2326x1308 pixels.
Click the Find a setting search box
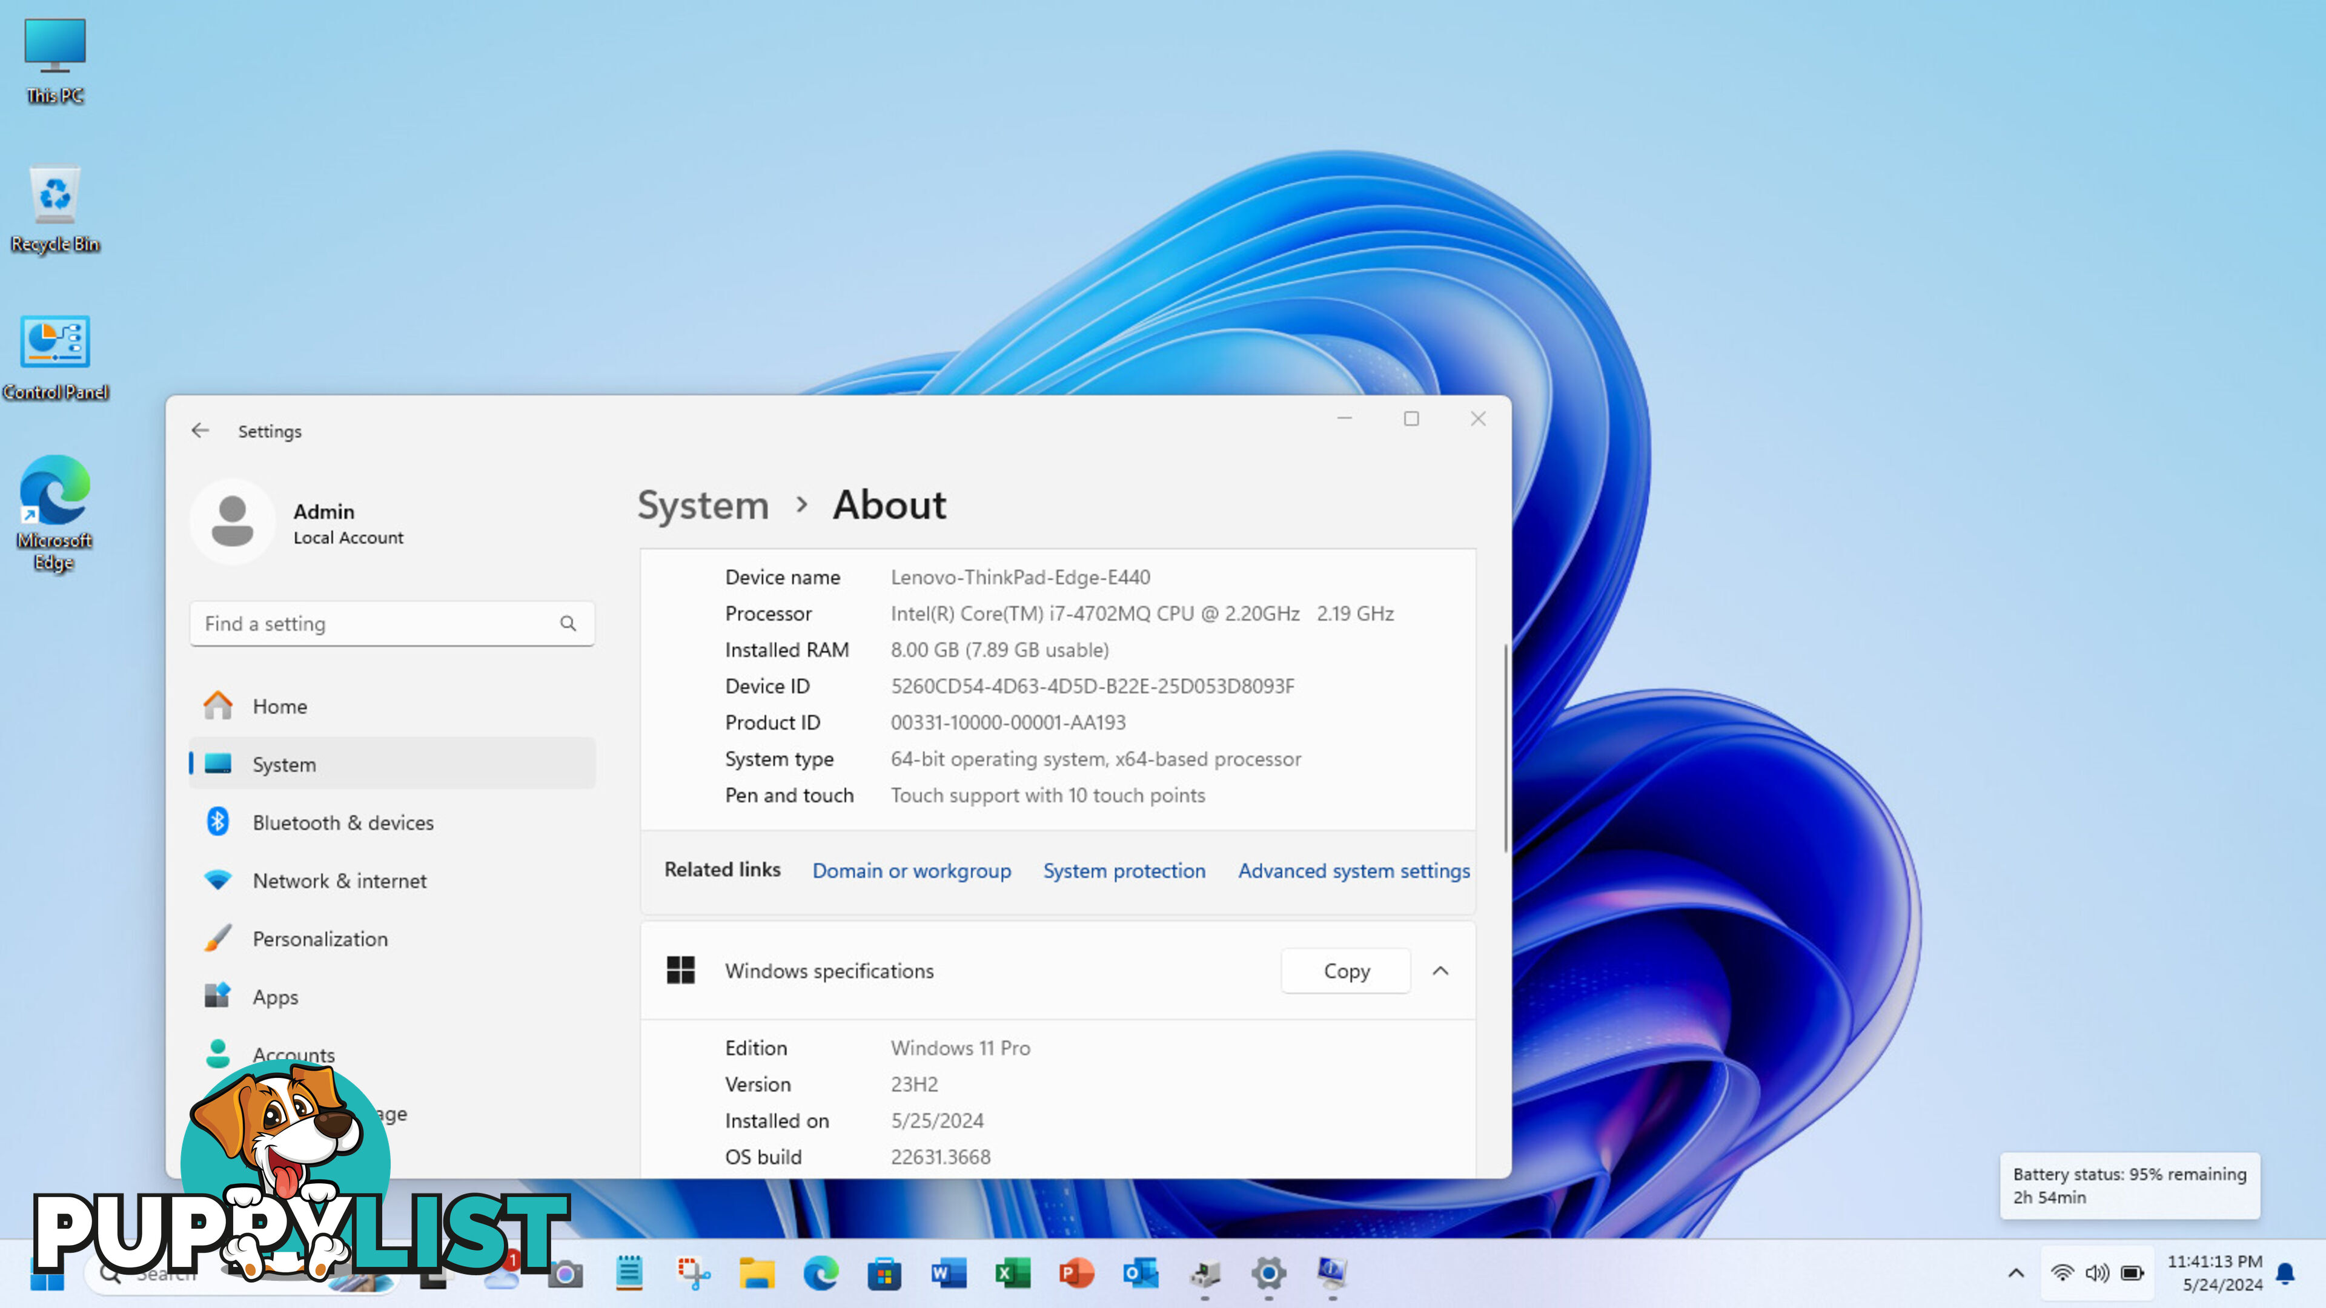click(392, 623)
